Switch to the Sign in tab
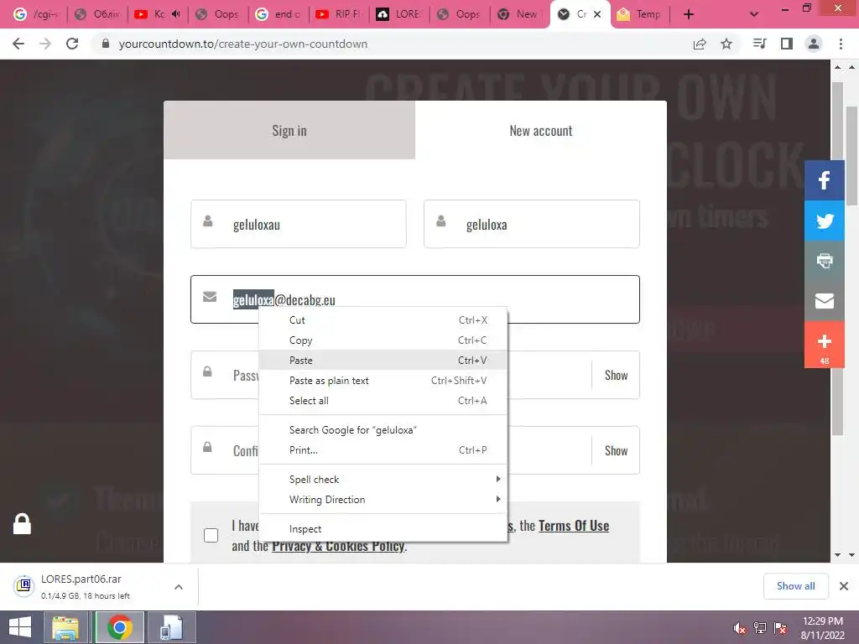The image size is (859, 644). tap(289, 130)
